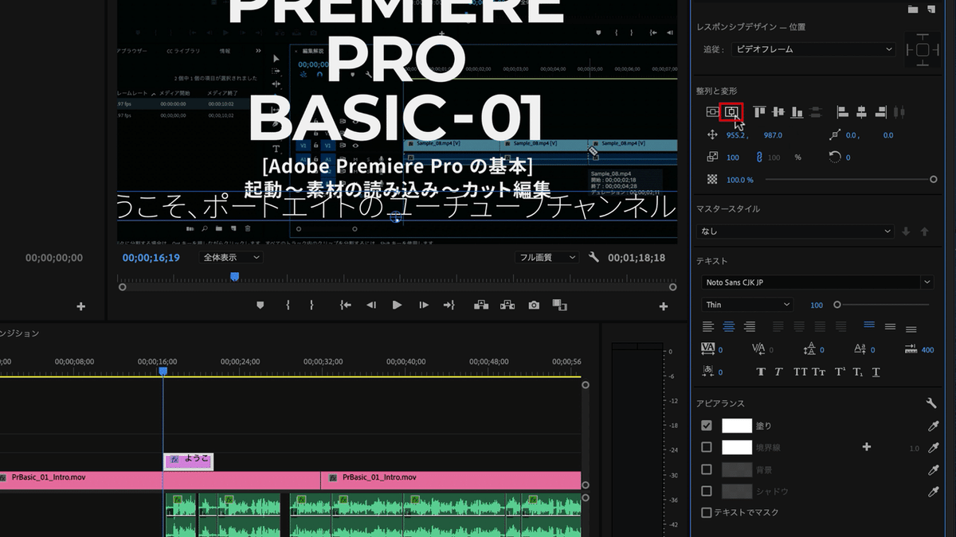
Task: Click the align bottom icon
Action: (797, 112)
